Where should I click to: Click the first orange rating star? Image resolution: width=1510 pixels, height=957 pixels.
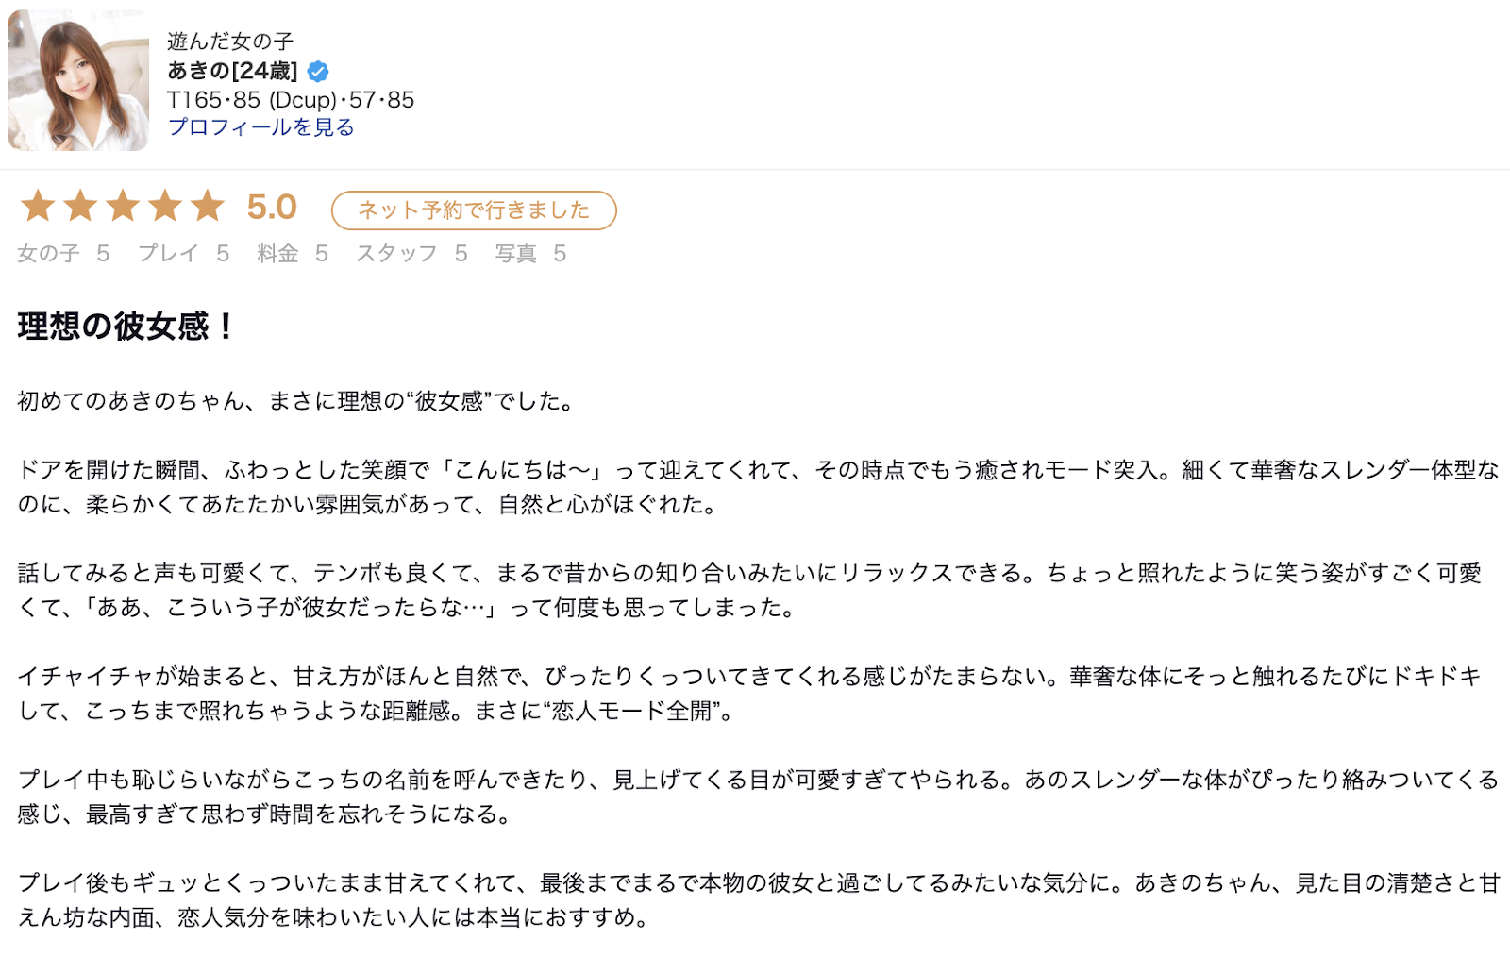(x=38, y=206)
